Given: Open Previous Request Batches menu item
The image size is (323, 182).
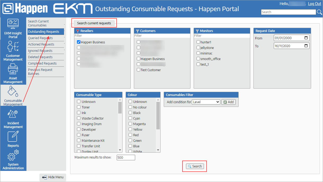Looking at the screenshot, I should [x=46, y=72].
